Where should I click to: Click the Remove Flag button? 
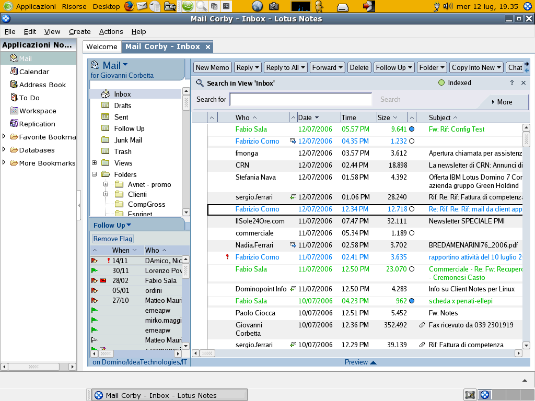[113, 239]
